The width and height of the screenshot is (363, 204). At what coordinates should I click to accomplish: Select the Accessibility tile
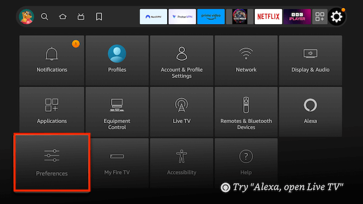tap(181, 163)
